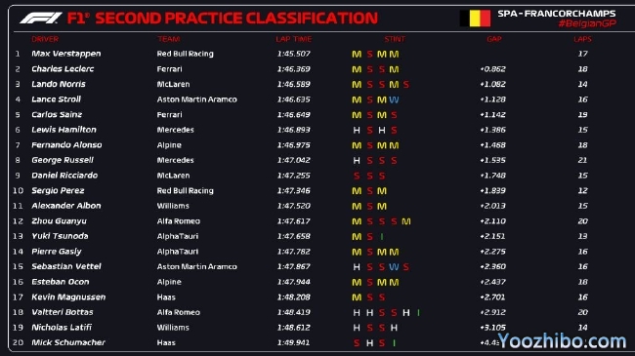Click the Belgian flag icon

[x=475, y=19]
